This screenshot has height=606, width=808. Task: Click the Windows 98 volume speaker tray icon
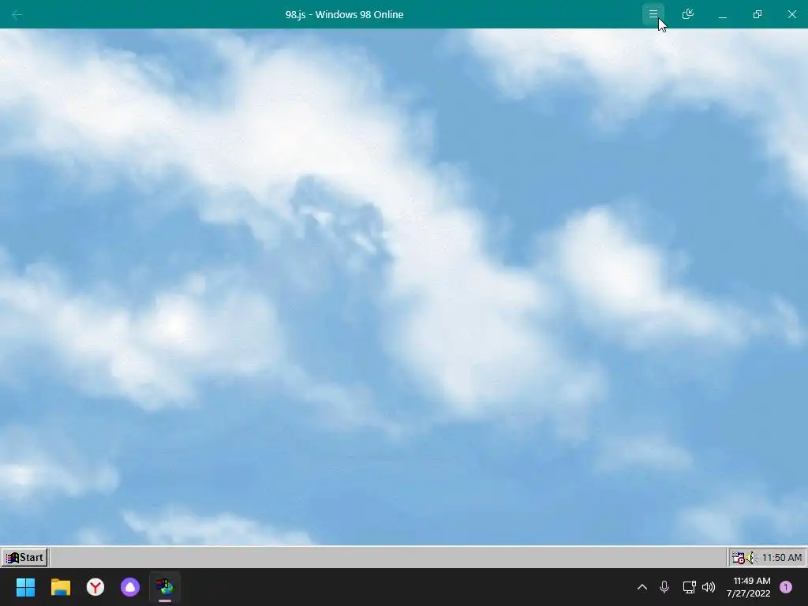751,558
